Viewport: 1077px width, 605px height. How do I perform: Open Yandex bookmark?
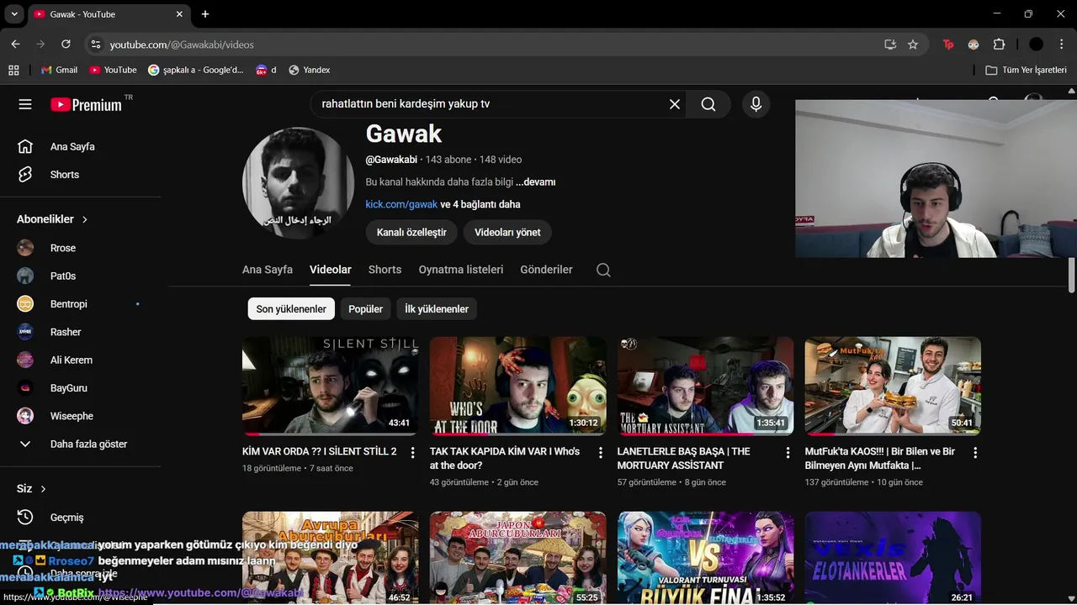[309, 70]
